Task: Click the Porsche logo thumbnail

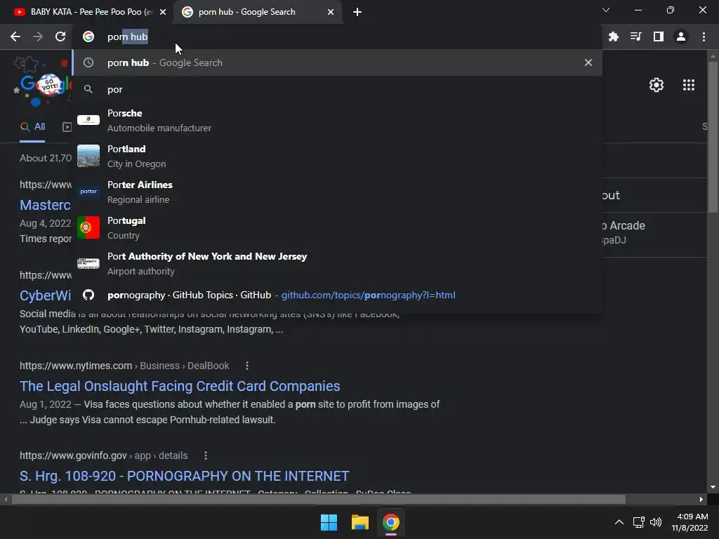Action: click(88, 120)
